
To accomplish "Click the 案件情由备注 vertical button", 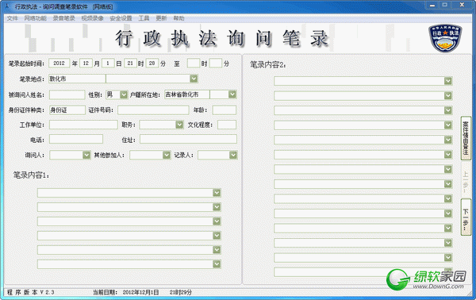I will (x=466, y=138).
